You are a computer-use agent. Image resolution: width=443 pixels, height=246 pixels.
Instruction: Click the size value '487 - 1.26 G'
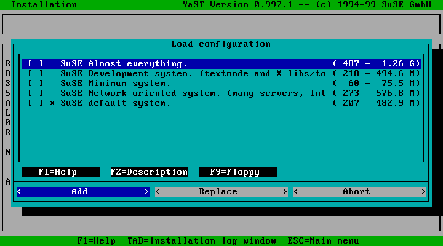click(x=377, y=64)
